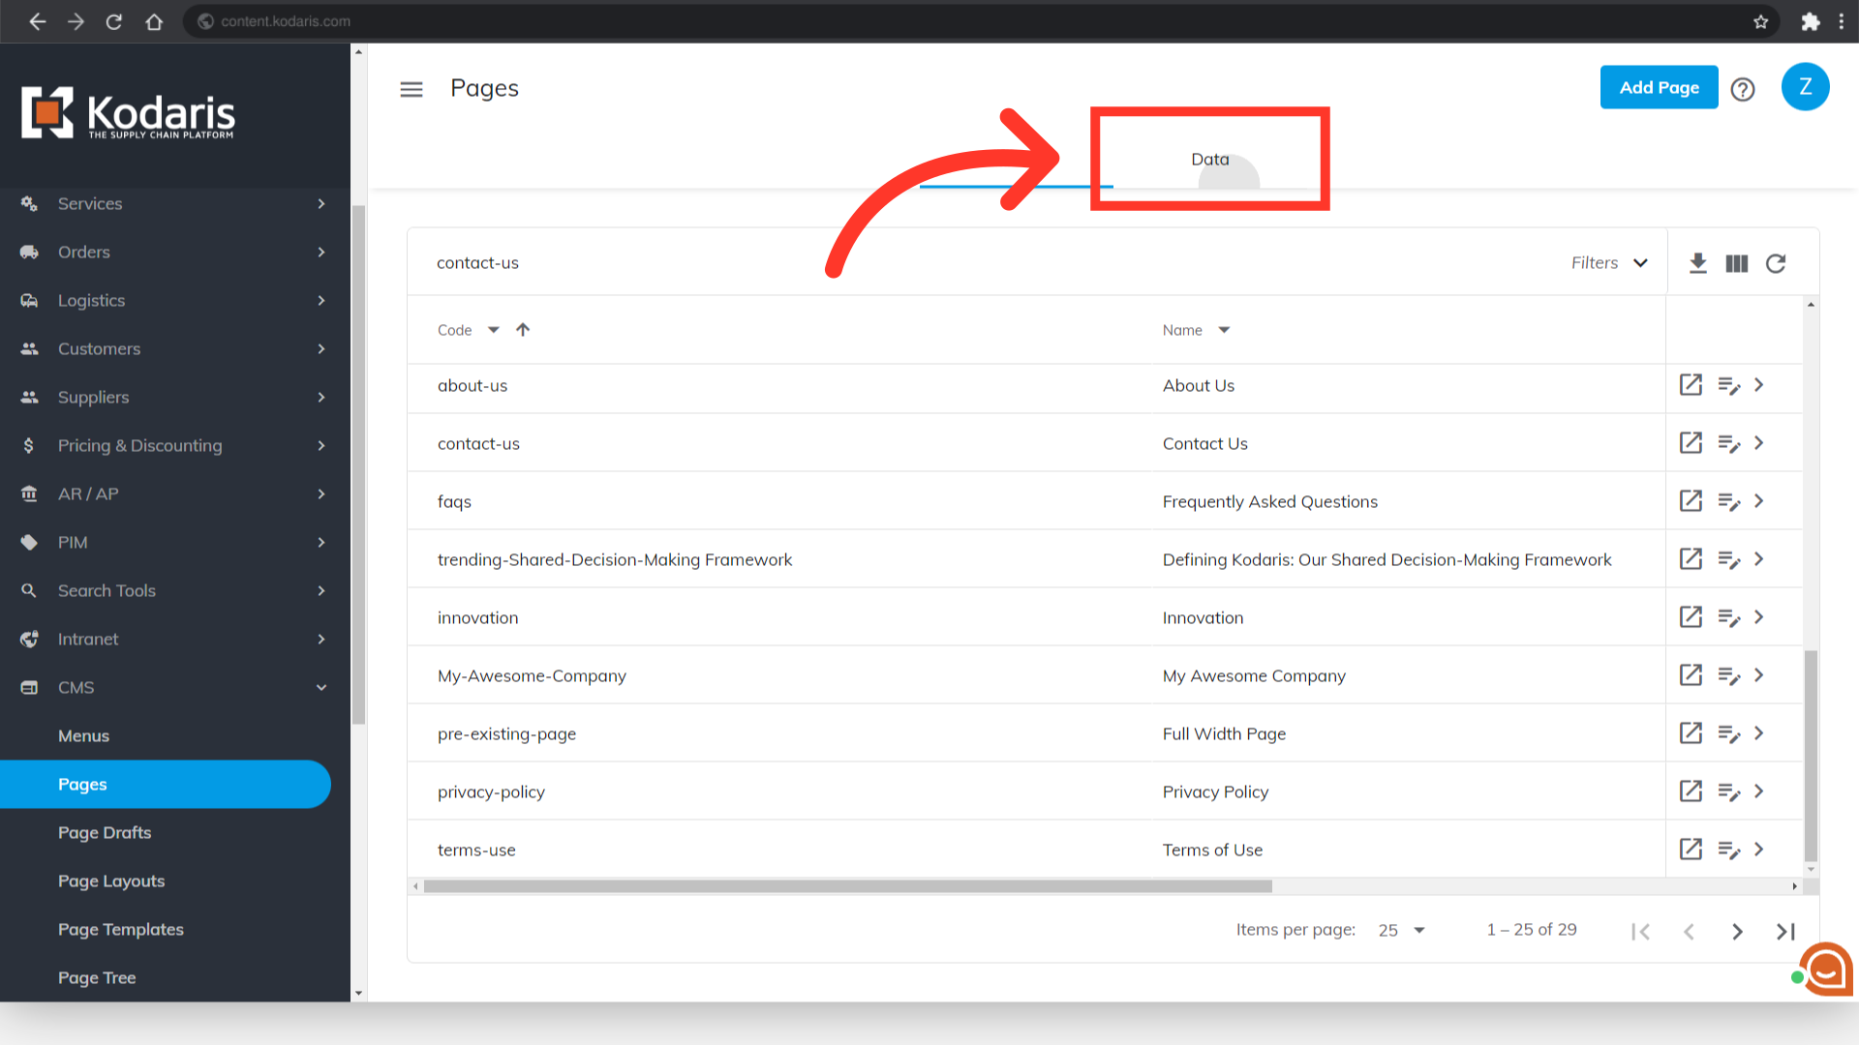This screenshot has width=1859, height=1045.
Task: Collapse the CMS sidebar section
Action: [x=320, y=687]
